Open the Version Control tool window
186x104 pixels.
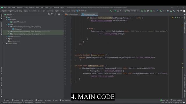pos(27,100)
